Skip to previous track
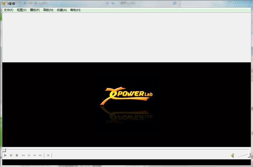Screen dimensions: 253x167 point(23,155)
